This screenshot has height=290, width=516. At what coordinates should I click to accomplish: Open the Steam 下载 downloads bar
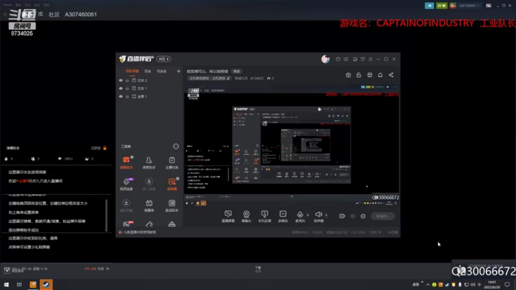pos(258,269)
